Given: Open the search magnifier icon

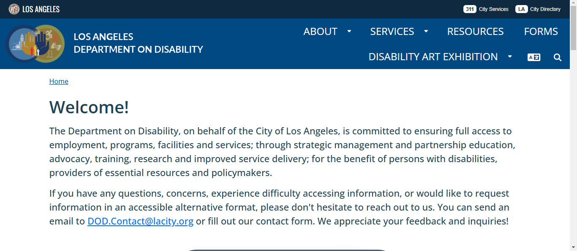Looking at the screenshot, I should pyautogui.click(x=558, y=57).
